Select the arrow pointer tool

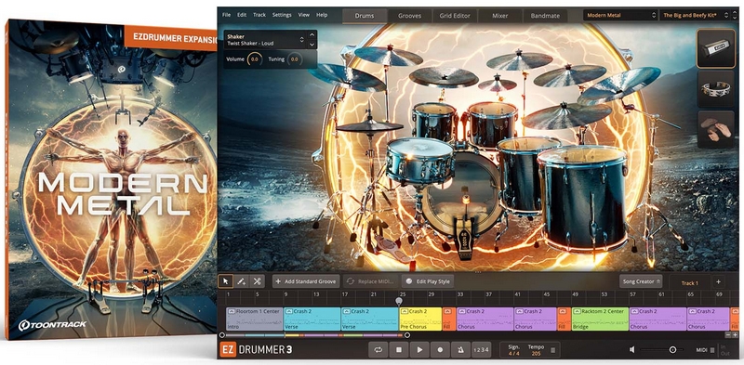[225, 281]
